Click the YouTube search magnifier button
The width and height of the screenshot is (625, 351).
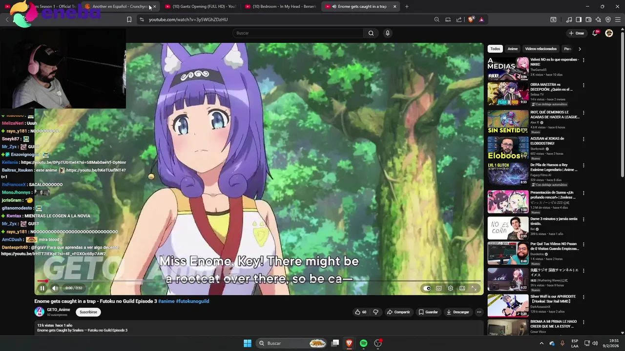(x=371, y=33)
